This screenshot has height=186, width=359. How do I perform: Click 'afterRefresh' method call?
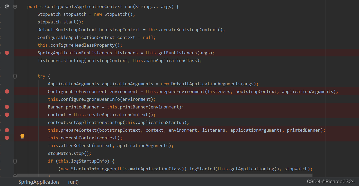point(76,146)
